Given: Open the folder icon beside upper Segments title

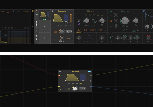Looking at the screenshot, I should [53, 11].
